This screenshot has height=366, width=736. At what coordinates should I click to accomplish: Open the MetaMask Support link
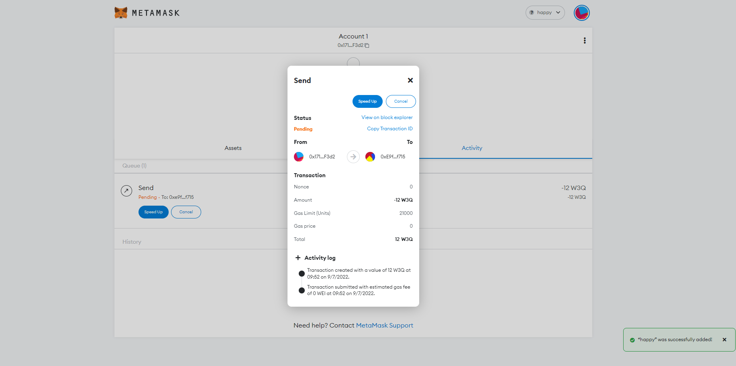384,326
